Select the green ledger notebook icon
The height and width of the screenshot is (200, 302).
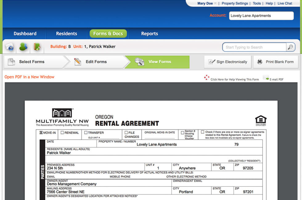tap(37, 46)
